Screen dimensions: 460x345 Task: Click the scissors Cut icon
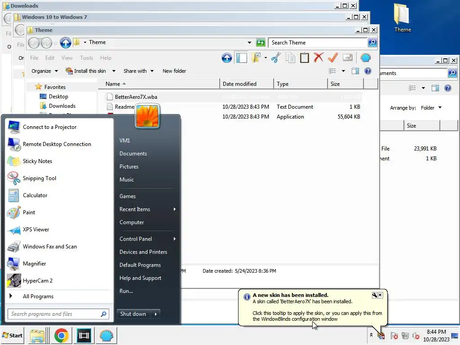[x=276, y=58]
